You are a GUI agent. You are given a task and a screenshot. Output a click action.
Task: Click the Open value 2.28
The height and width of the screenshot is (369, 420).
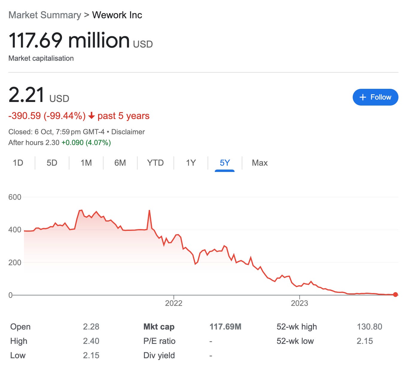pos(91,327)
